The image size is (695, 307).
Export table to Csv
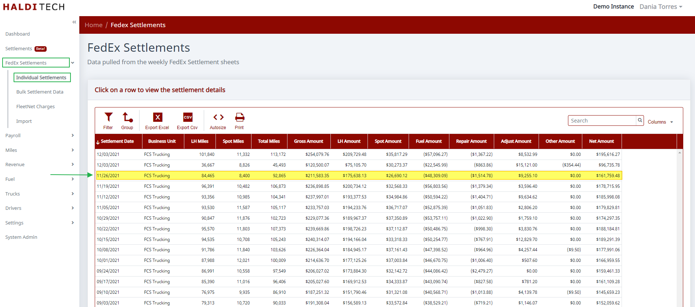[x=187, y=121]
